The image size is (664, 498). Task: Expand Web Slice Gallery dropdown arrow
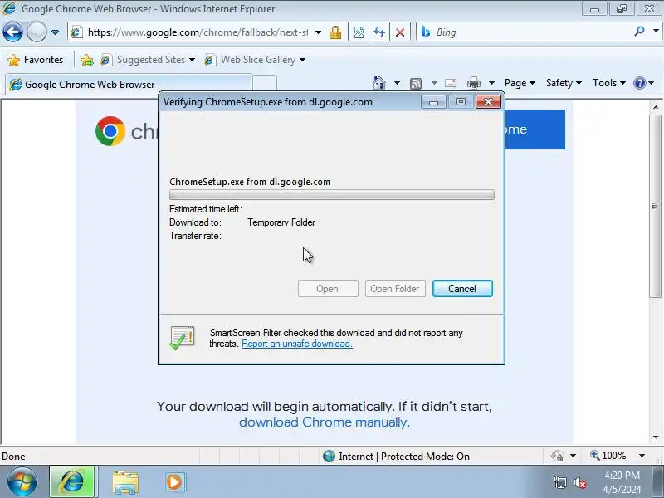302,60
